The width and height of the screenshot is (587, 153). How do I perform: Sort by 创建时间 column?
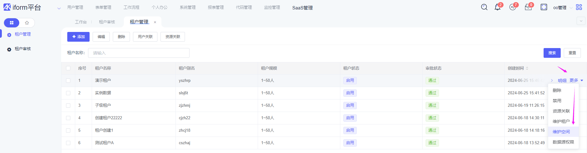[527, 68]
